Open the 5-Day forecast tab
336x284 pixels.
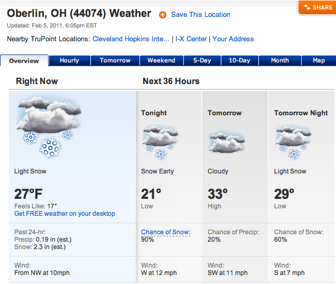click(x=202, y=60)
